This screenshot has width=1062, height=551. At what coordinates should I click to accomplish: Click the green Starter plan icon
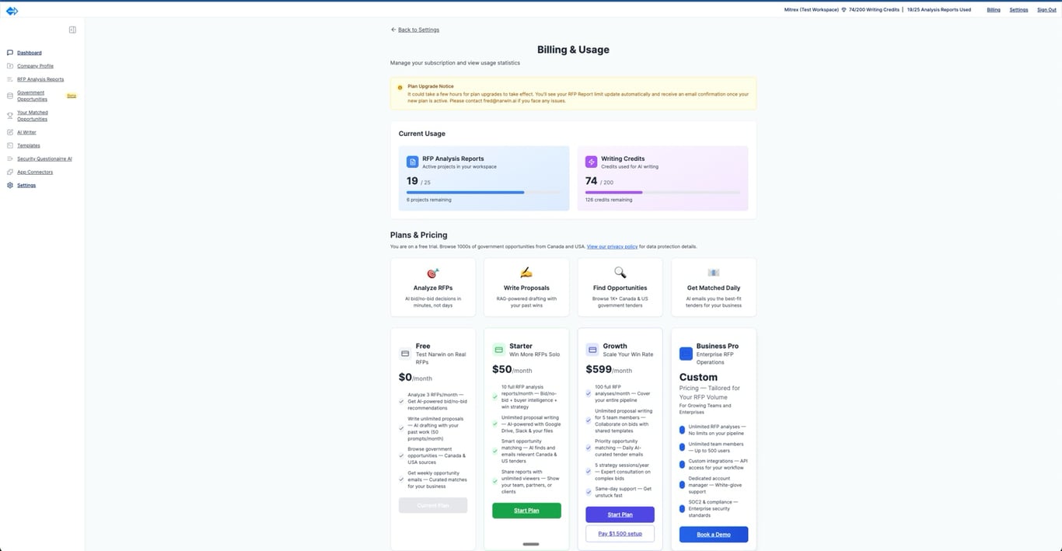pos(498,350)
